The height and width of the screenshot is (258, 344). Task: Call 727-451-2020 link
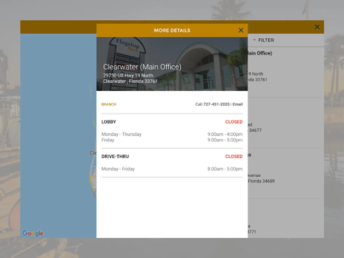point(212,104)
